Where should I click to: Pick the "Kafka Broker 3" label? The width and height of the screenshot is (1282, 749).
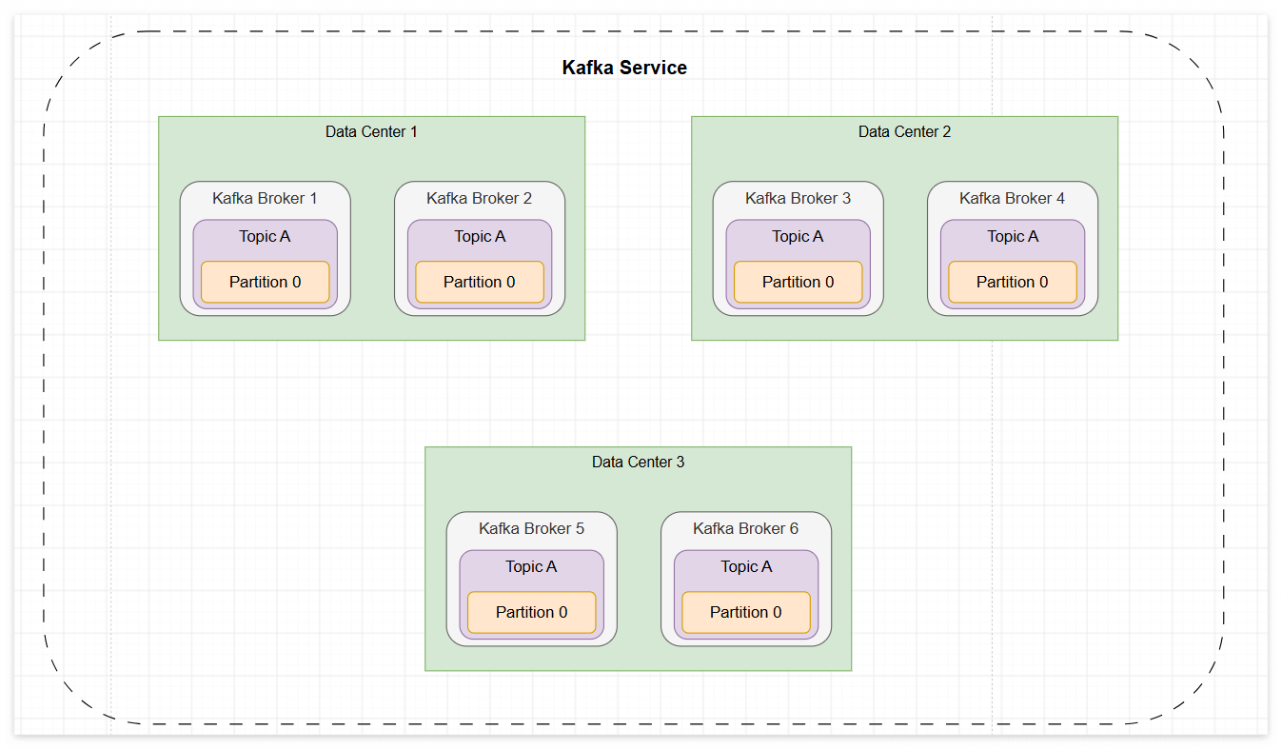pyautogui.click(x=798, y=198)
